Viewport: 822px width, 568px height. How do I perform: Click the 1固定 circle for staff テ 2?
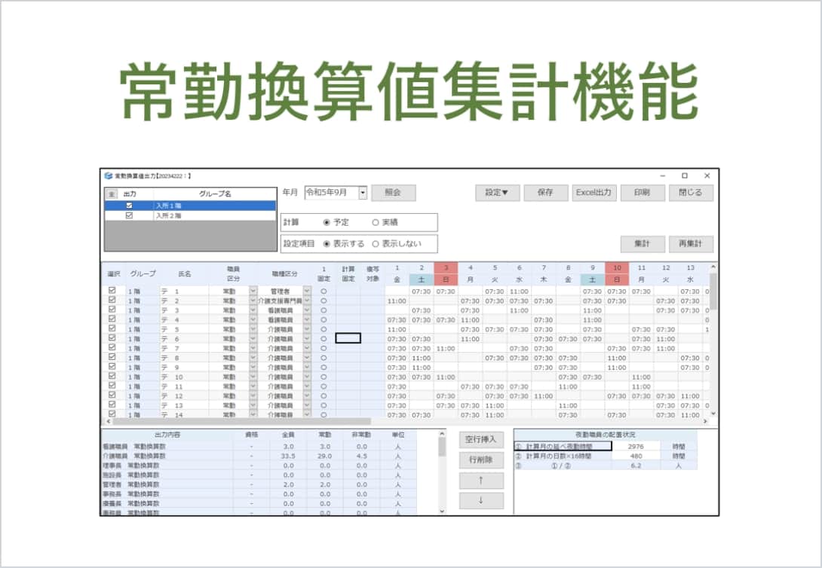click(324, 301)
